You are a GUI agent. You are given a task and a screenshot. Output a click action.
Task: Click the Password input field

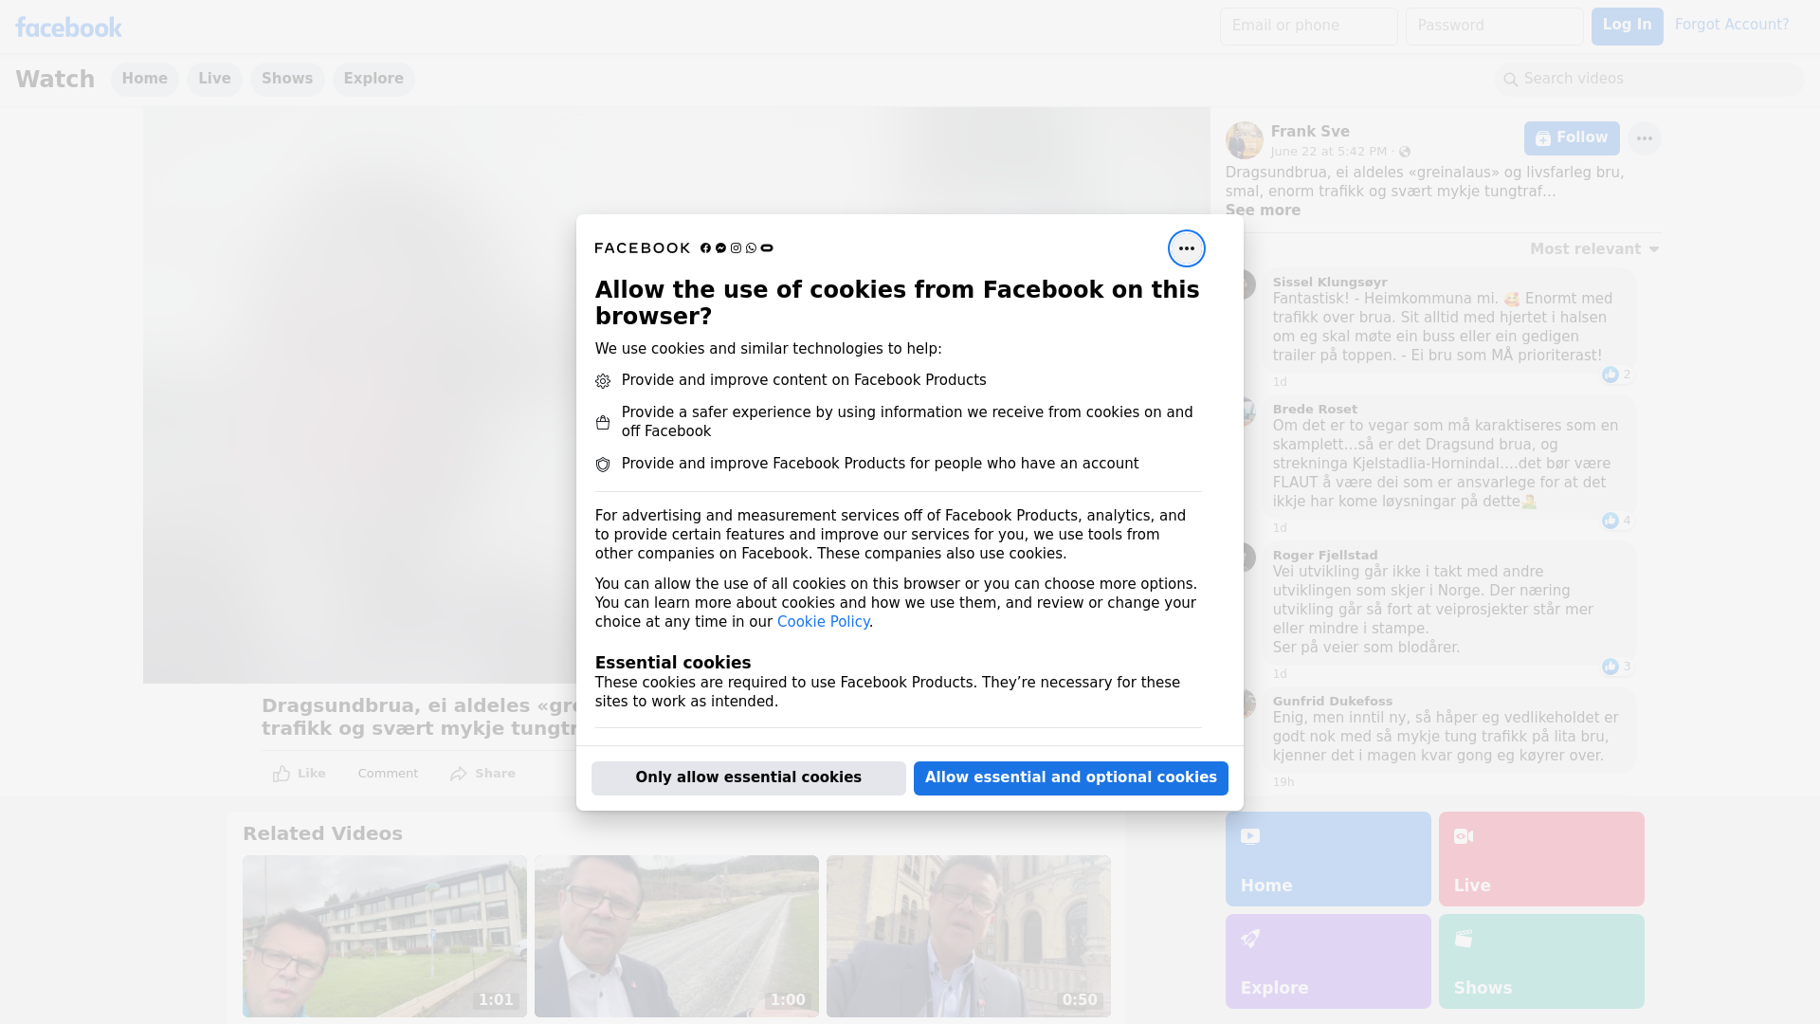click(x=1495, y=27)
